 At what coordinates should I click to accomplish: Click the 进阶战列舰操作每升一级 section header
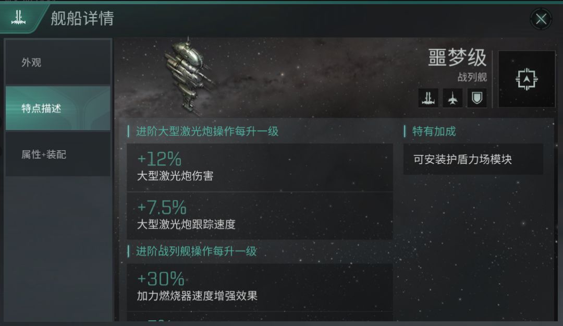tap(197, 251)
